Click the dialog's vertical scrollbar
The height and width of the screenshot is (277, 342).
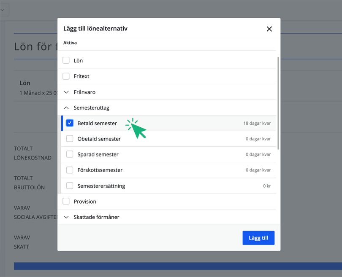tap(278, 103)
